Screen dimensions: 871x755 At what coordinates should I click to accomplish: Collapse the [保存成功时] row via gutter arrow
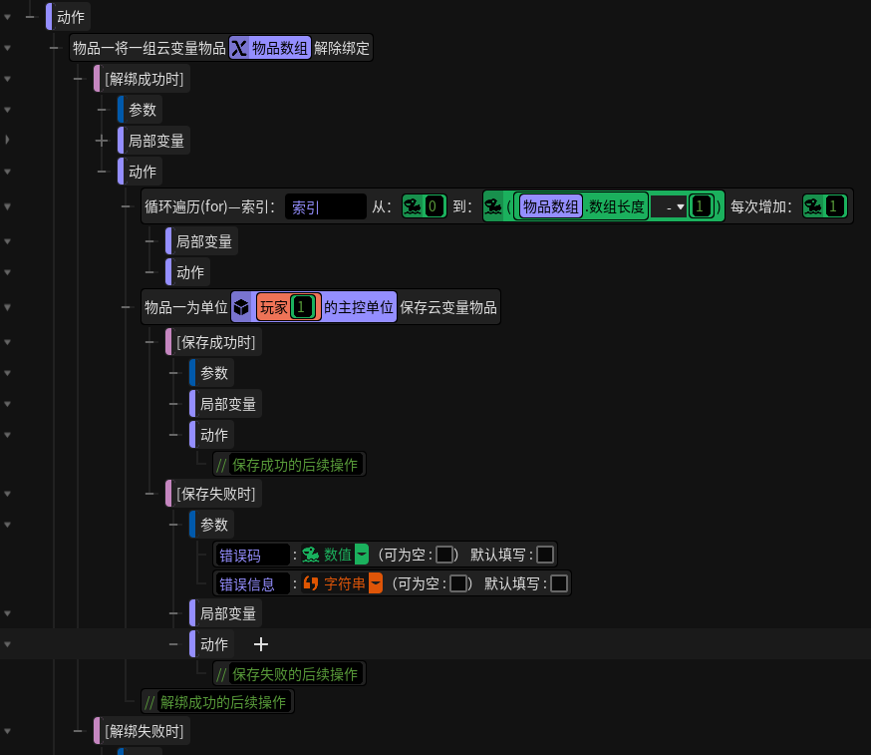pos(7,342)
